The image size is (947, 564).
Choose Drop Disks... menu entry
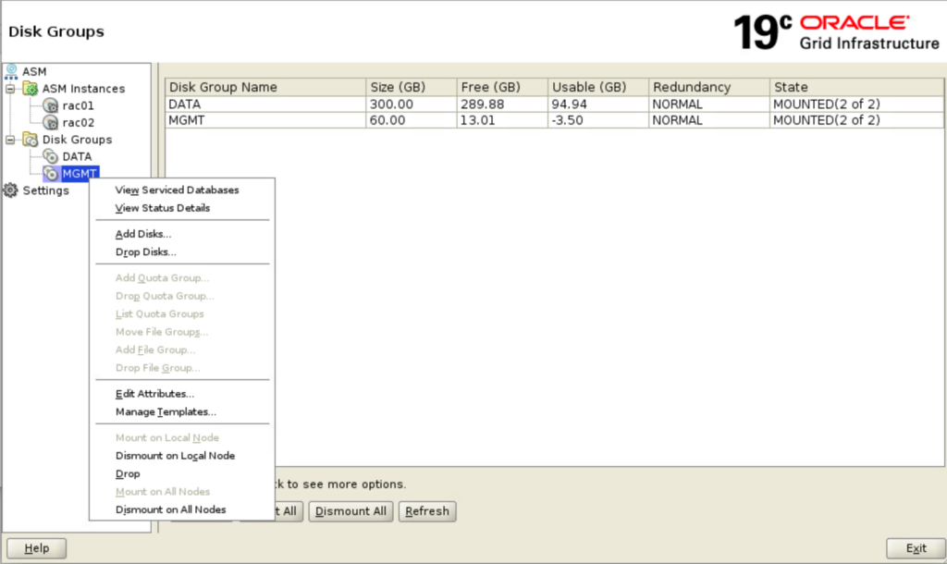coord(145,251)
